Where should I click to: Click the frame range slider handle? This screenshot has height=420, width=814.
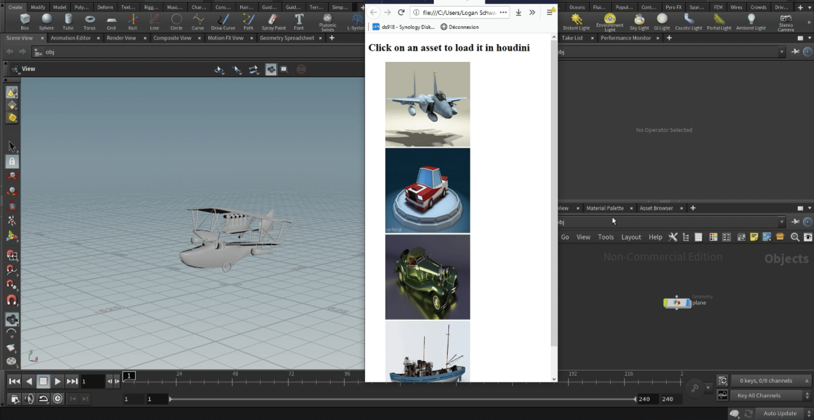(171, 399)
